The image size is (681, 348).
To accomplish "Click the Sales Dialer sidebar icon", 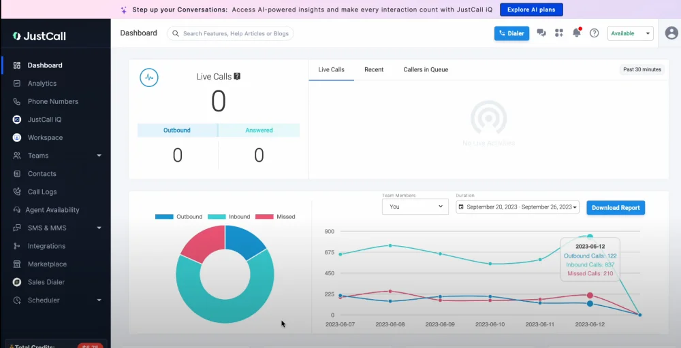I will (17, 282).
